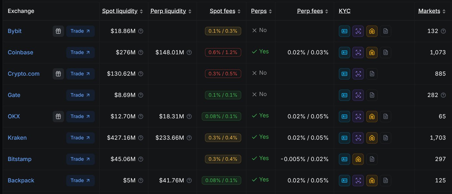
Task: Open the Backpack exchange link
Action: pyautogui.click(x=21, y=180)
